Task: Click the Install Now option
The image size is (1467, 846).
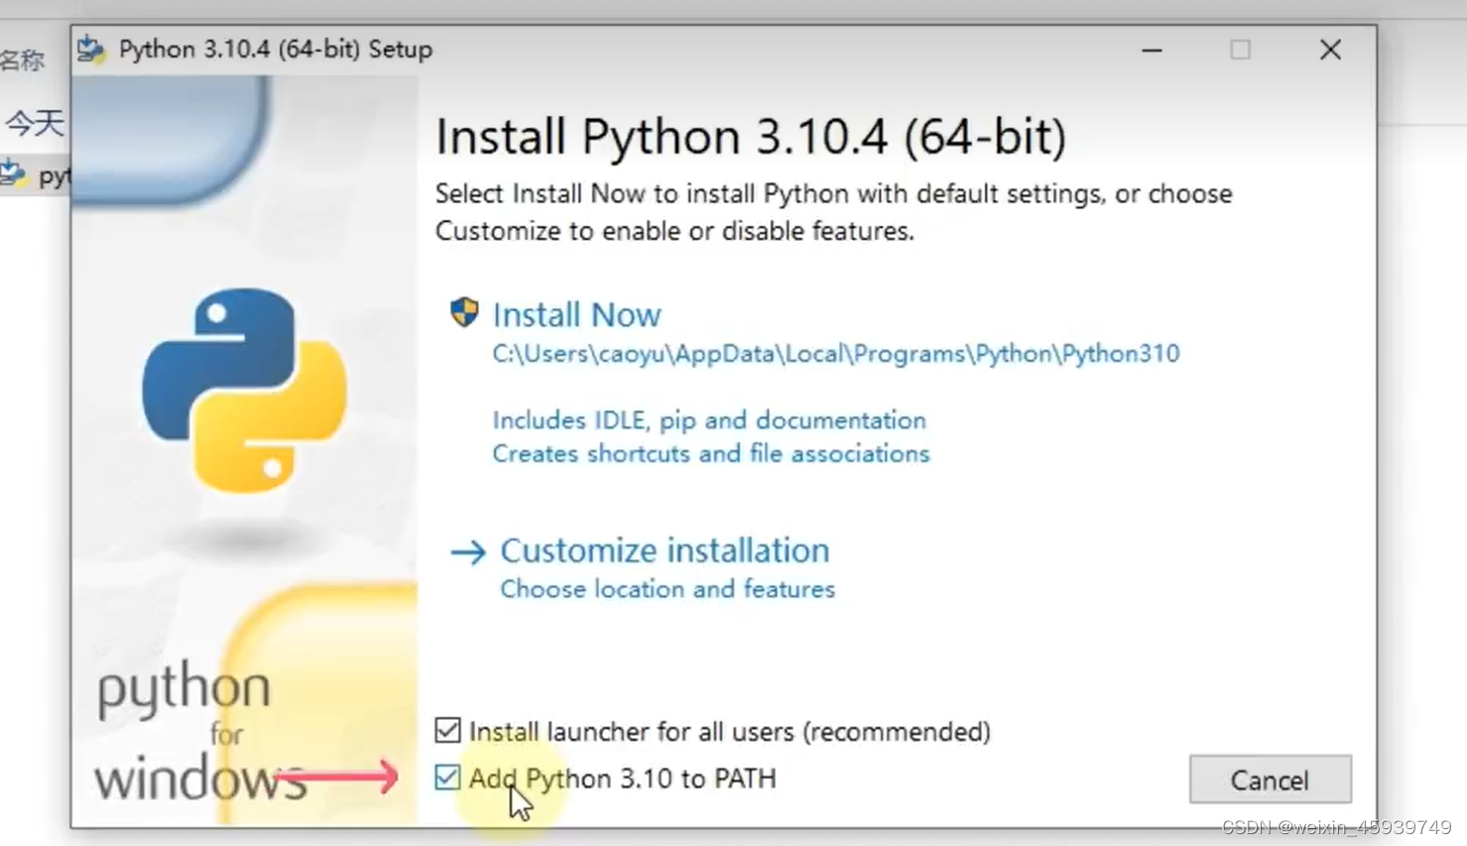Action: [x=576, y=314]
